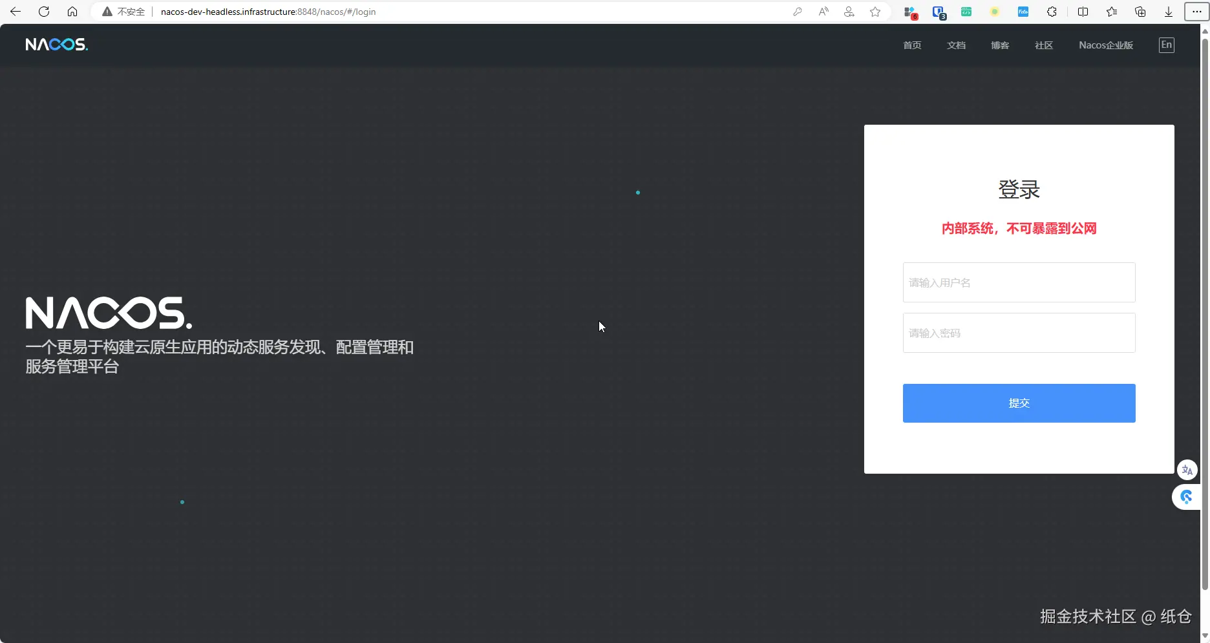
Task: Submit login with the 提交 button
Action: pos(1019,403)
